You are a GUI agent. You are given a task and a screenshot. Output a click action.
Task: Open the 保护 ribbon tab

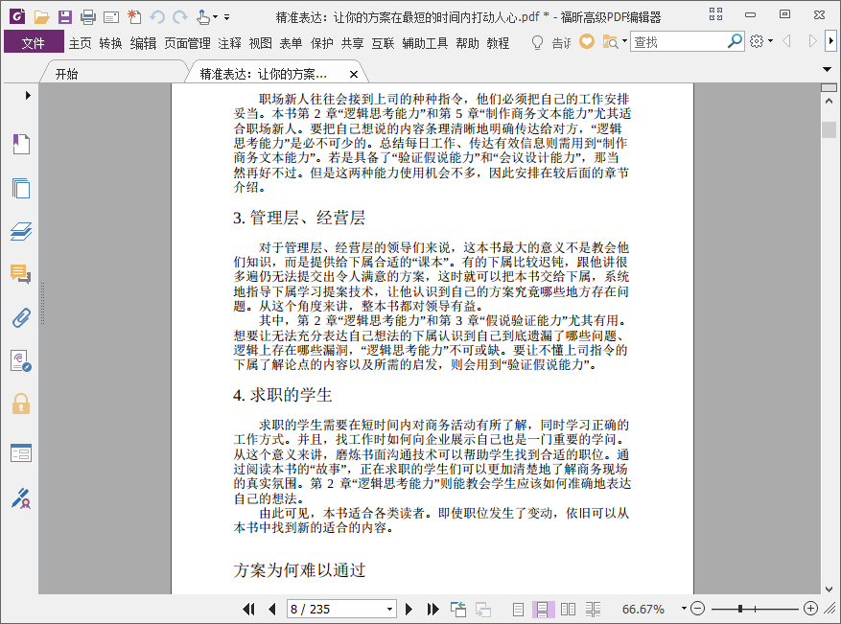322,43
